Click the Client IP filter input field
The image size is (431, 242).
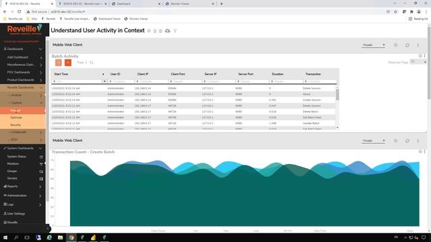click(x=153, y=81)
